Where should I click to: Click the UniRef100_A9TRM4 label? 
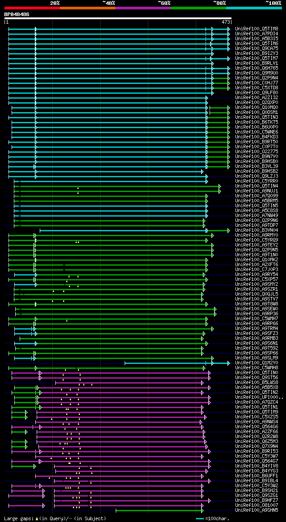click(x=257, y=328)
